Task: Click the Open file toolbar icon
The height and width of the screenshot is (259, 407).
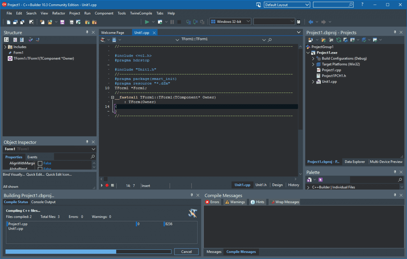Action: point(49,22)
